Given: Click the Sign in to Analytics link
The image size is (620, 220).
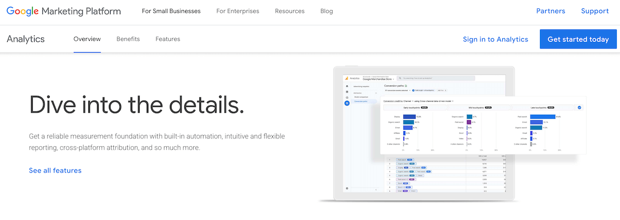Looking at the screenshot, I should [x=495, y=39].
